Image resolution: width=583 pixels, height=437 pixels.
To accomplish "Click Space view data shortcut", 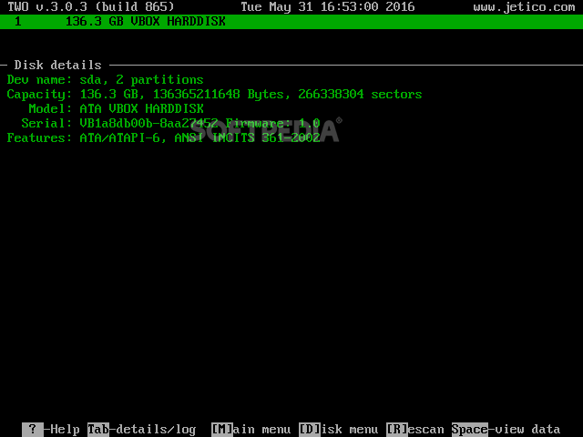I will point(506,430).
